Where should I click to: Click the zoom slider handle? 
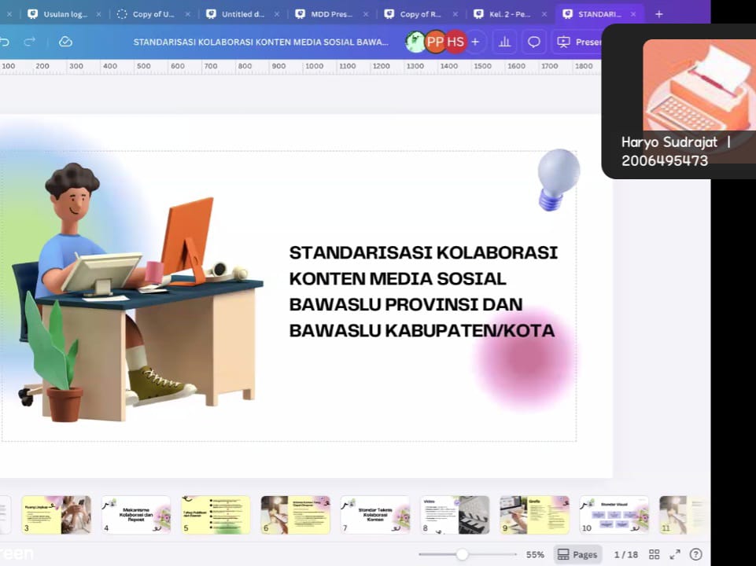coord(463,554)
